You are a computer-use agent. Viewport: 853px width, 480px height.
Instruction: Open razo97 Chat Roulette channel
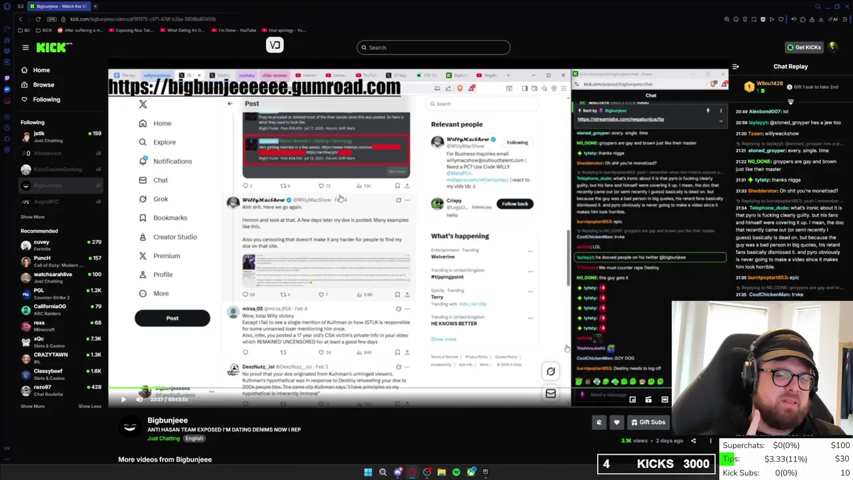pyautogui.click(x=60, y=390)
